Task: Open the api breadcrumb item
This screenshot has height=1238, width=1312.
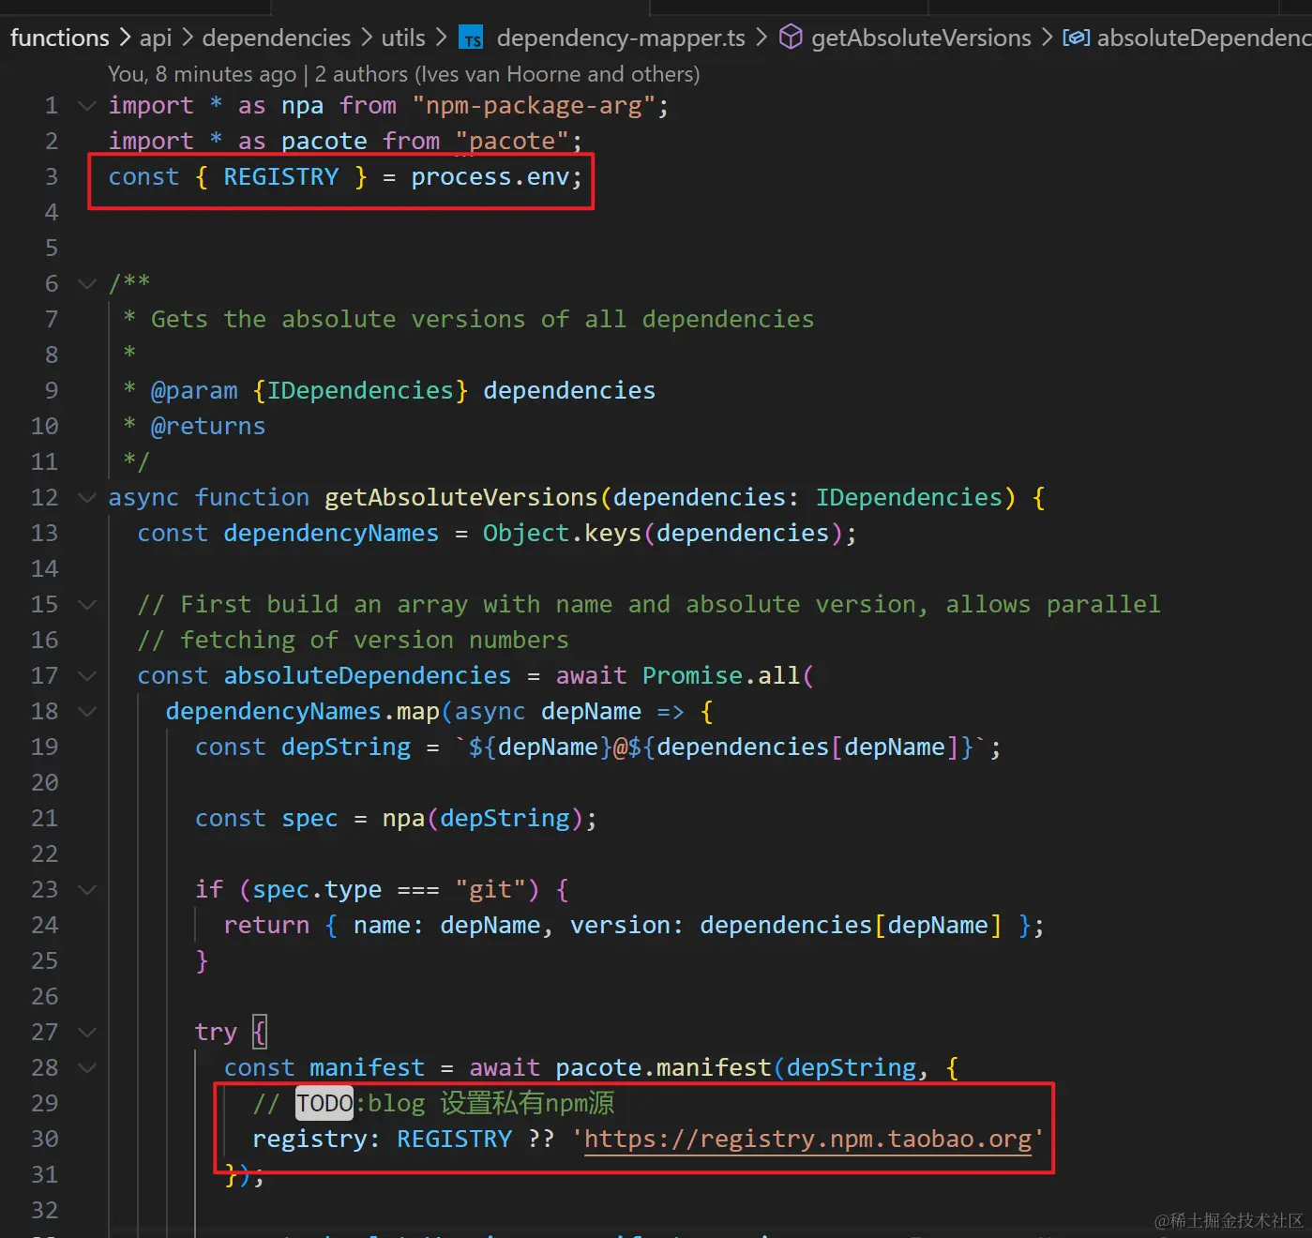Action: click(x=155, y=38)
